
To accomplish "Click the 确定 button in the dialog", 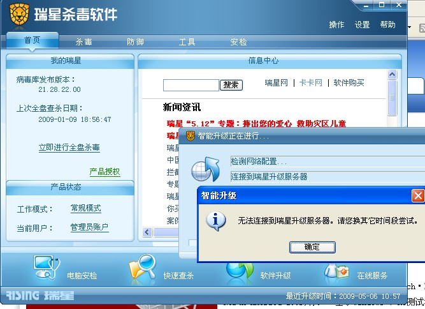I will [x=312, y=247].
